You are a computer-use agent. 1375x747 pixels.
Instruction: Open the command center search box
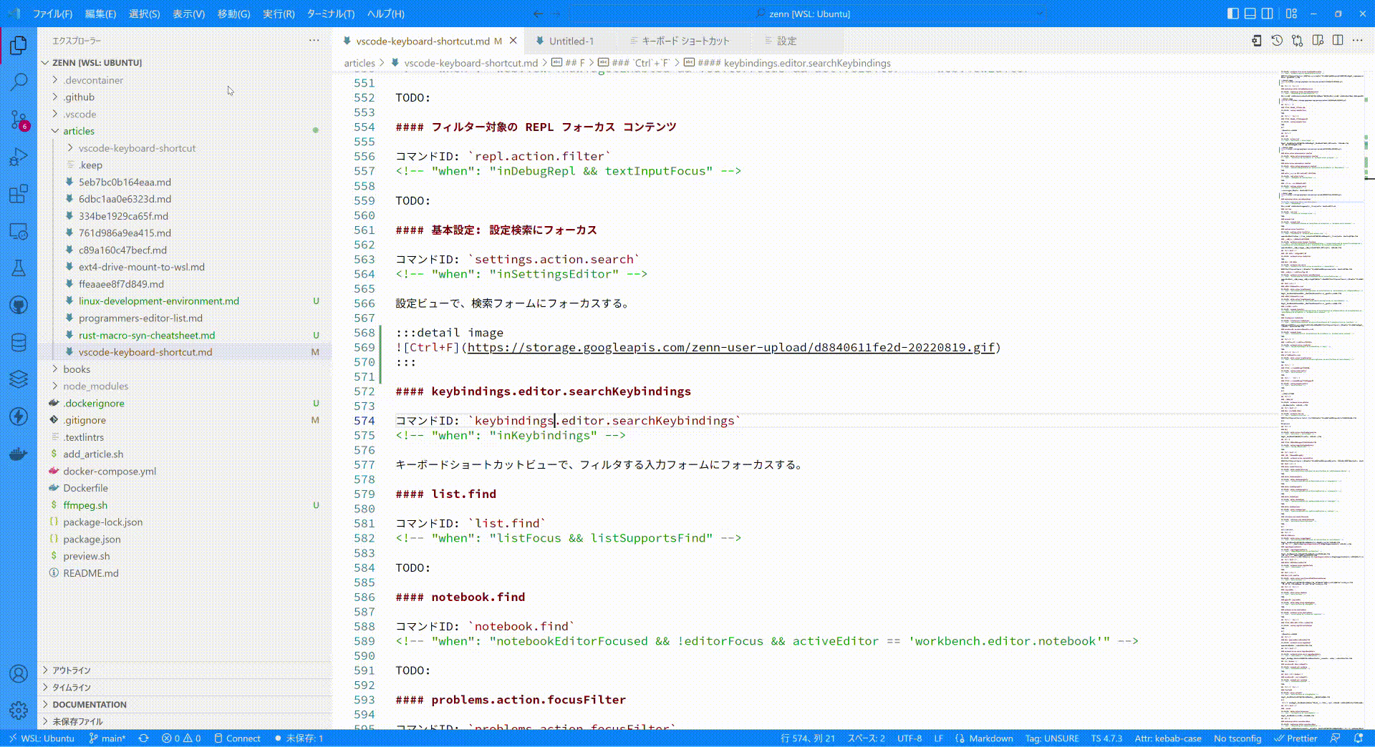pos(807,14)
